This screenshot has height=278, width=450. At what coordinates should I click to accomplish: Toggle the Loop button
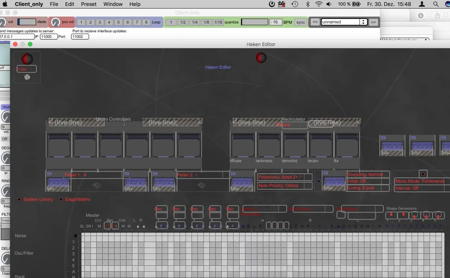(156, 22)
